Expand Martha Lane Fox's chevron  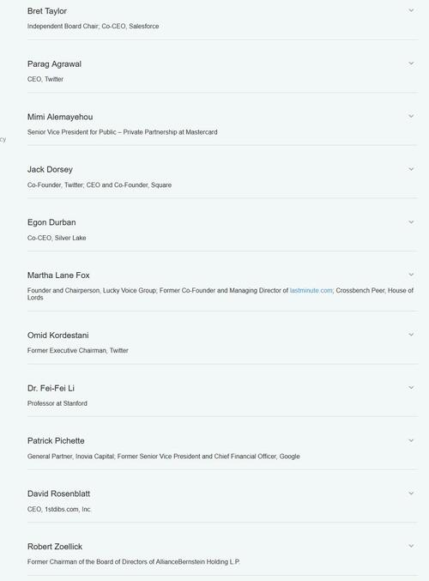411,275
